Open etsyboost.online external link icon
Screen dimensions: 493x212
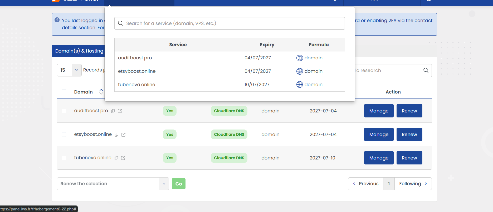tap(123, 135)
